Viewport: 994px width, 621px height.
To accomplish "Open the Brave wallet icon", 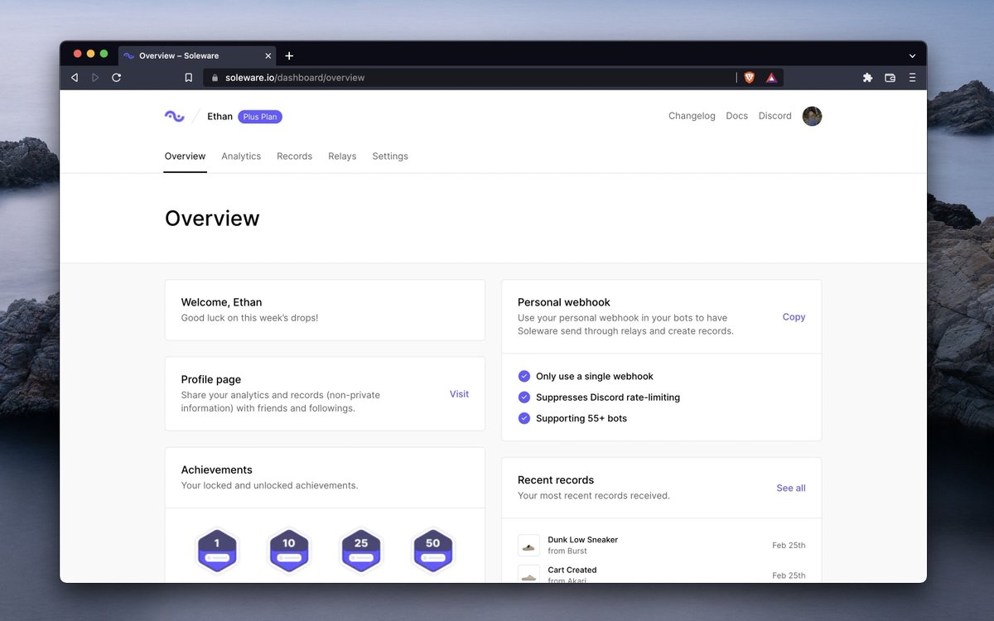I will tap(890, 77).
